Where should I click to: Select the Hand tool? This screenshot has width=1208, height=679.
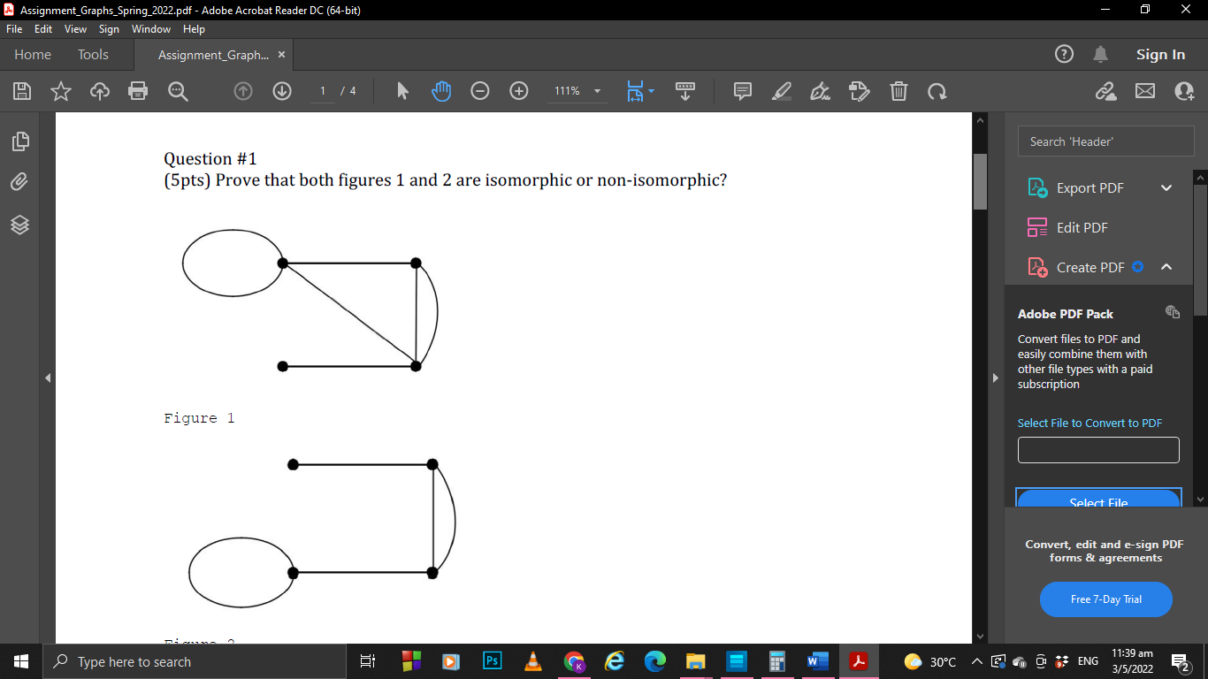[440, 91]
